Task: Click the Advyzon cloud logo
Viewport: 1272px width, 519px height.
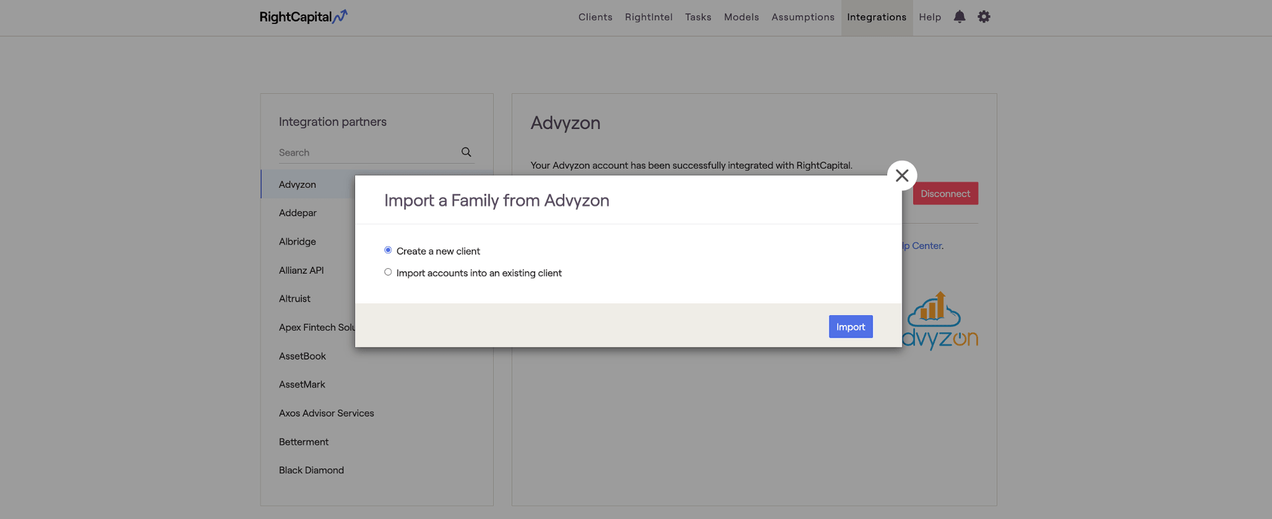Action: pos(940,321)
